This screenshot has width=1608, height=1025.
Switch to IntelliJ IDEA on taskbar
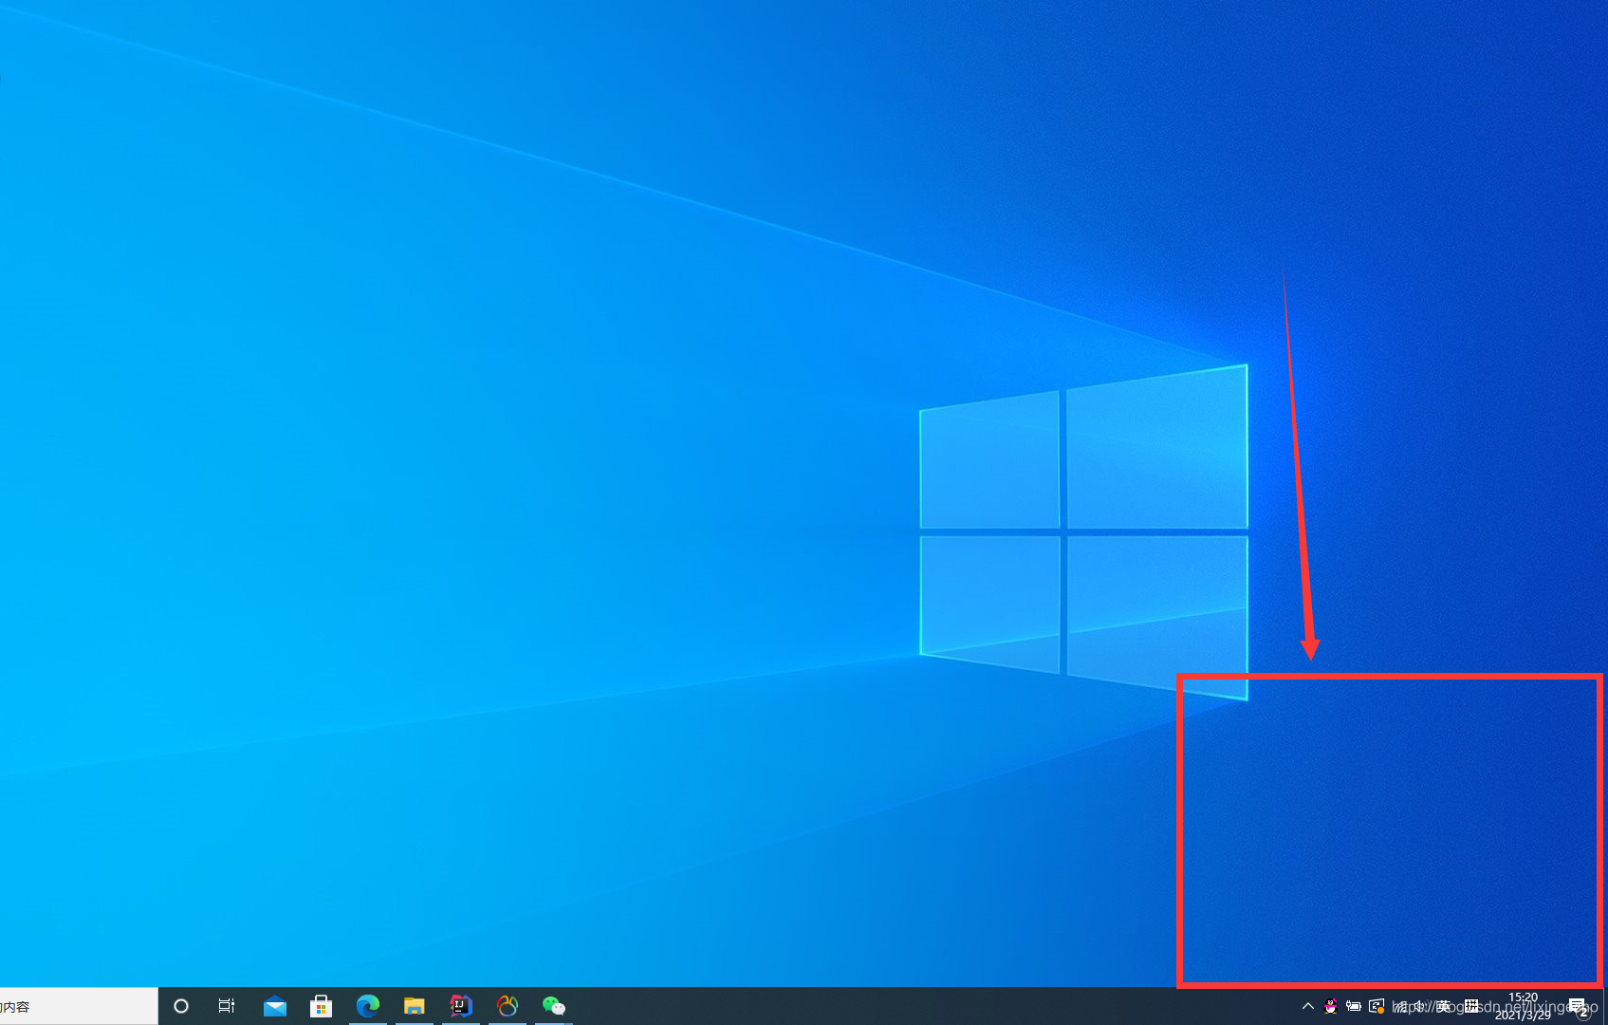pos(460,1006)
